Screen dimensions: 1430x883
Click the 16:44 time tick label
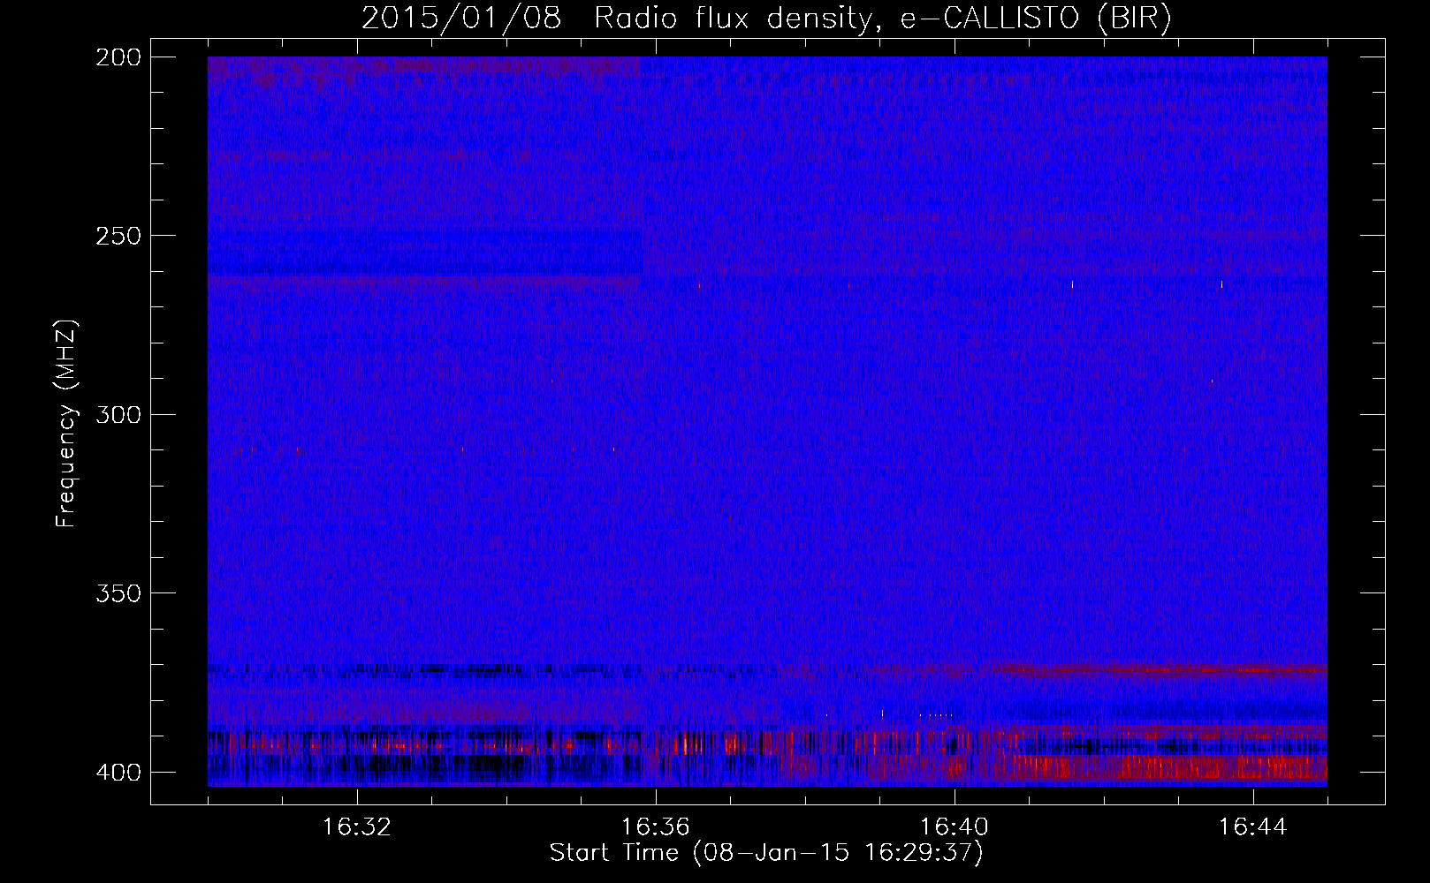click(1253, 827)
